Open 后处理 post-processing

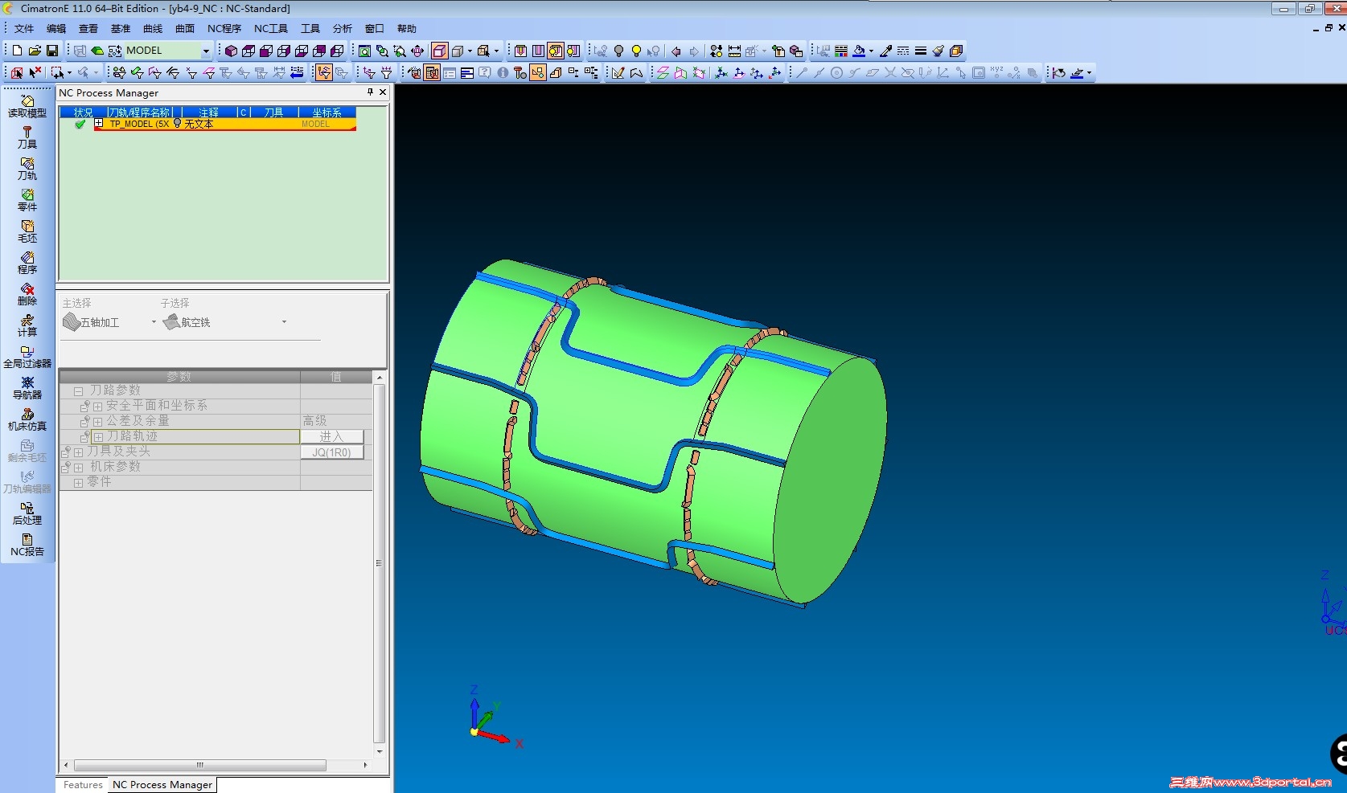coord(27,514)
